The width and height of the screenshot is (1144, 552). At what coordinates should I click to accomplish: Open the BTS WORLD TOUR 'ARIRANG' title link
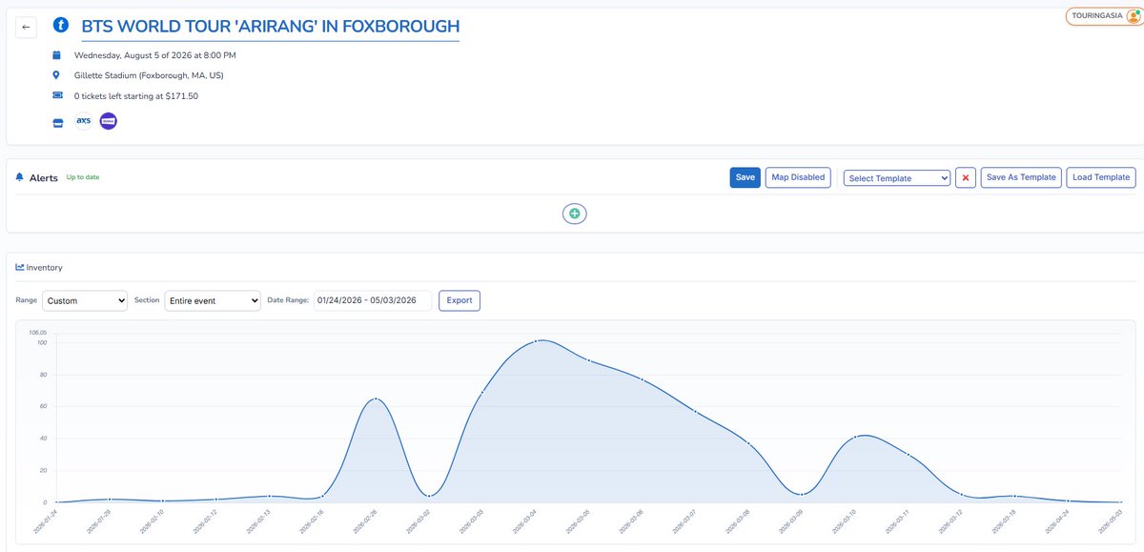(x=271, y=27)
